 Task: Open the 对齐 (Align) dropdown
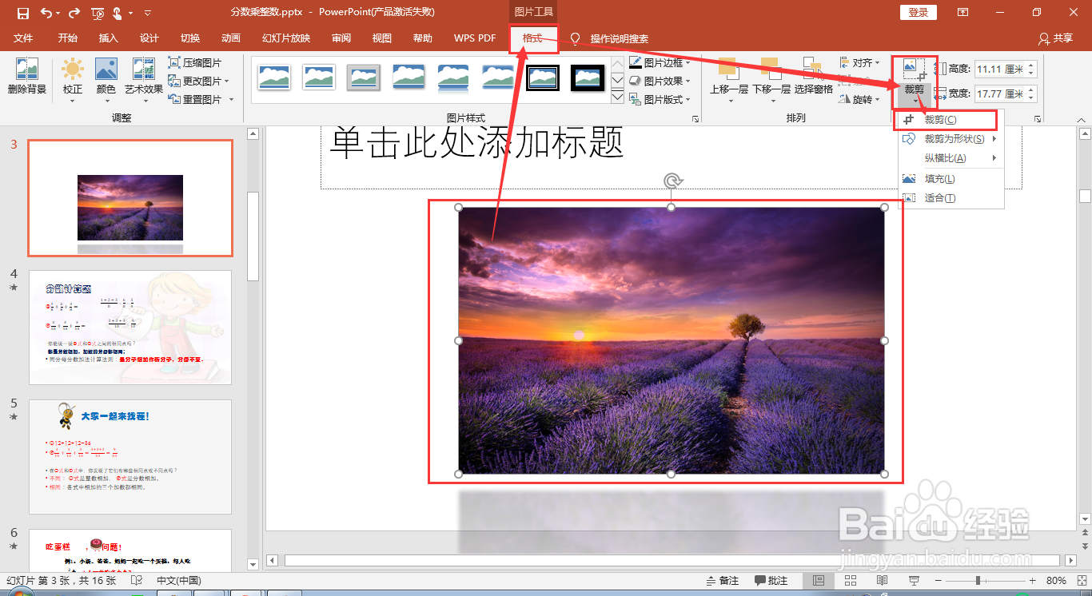tap(860, 62)
